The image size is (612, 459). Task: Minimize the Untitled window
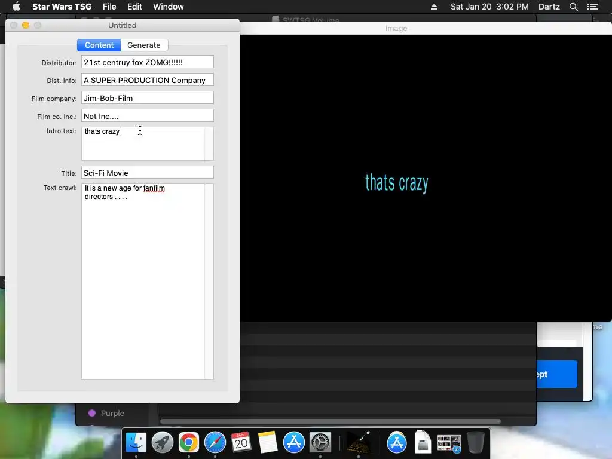[x=26, y=25]
